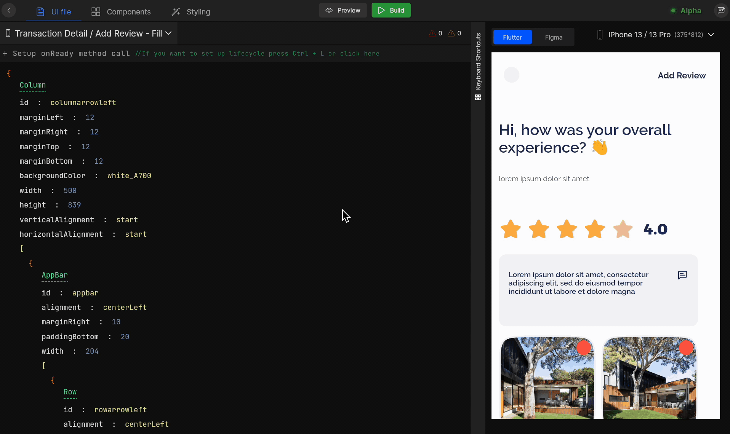Viewport: 730px width, 434px height.
Task: Open the feedback chat icon
Action: tap(721, 10)
